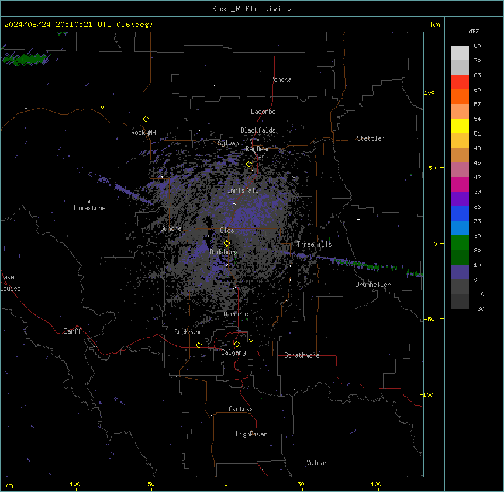Click the Calgary city label

233,352
